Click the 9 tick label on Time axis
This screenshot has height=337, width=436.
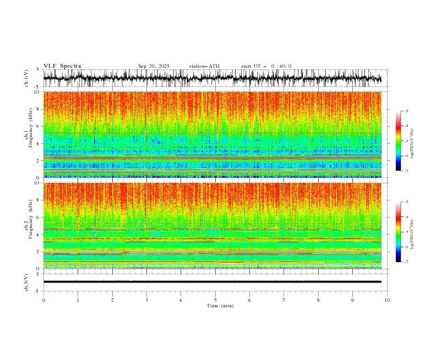(x=352, y=300)
